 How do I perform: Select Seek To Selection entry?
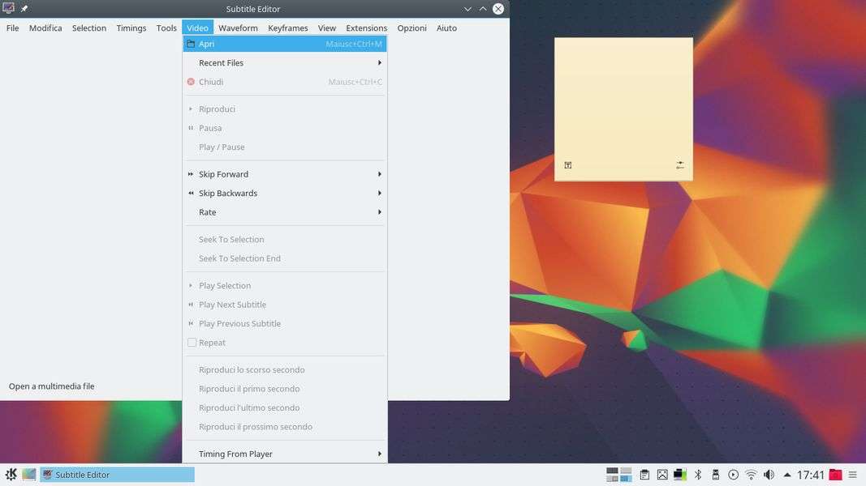coord(284,239)
